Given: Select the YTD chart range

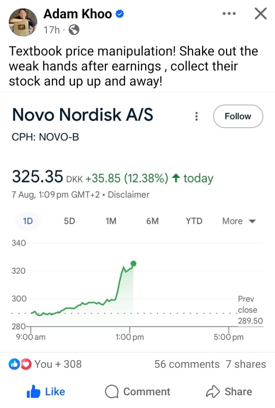Looking at the screenshot, I should point(194,221).
